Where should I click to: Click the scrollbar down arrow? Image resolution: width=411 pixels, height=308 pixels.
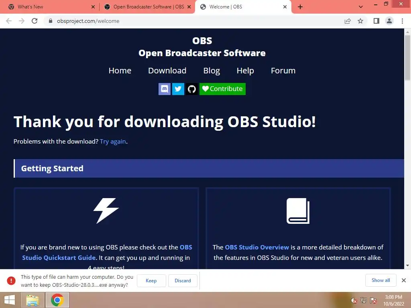[x=407, y=265]
